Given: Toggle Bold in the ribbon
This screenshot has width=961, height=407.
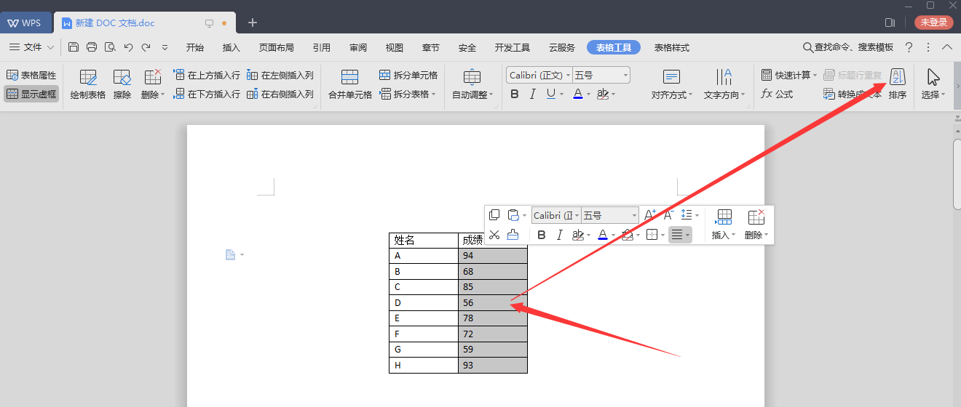Looking at the screenshot, I should tap(515, 94).
